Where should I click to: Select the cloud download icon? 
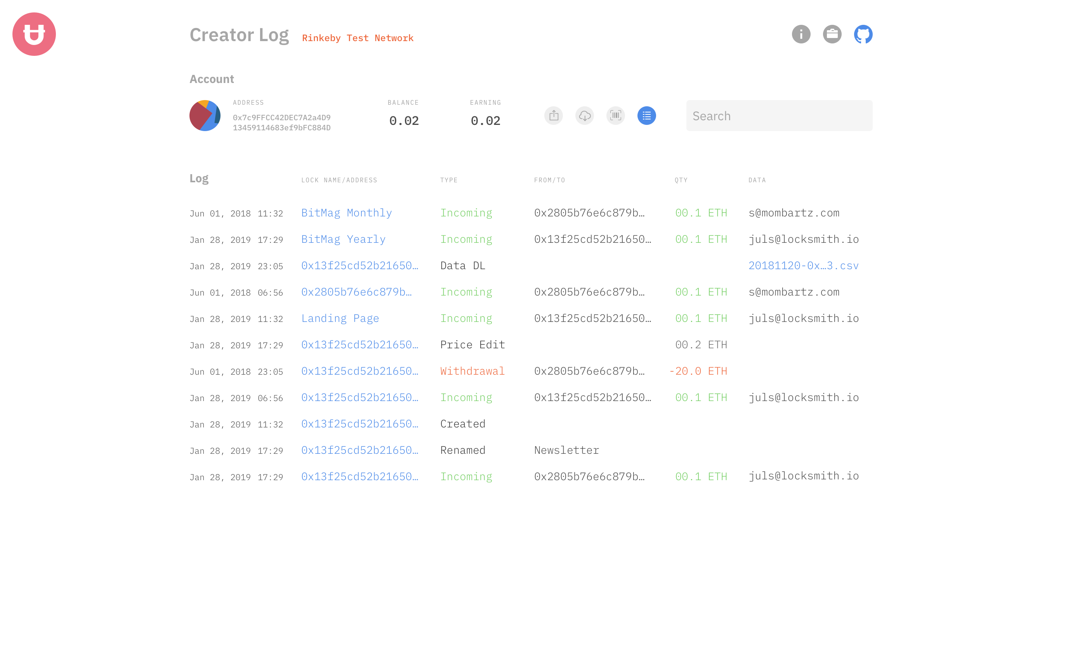pyautogui.click(x=585, y=116)
